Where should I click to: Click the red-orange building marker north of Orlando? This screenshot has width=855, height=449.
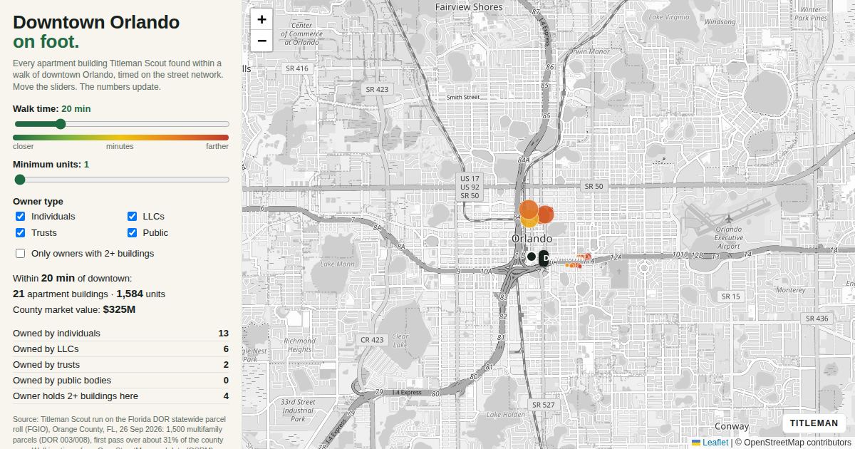coord(545,215)
